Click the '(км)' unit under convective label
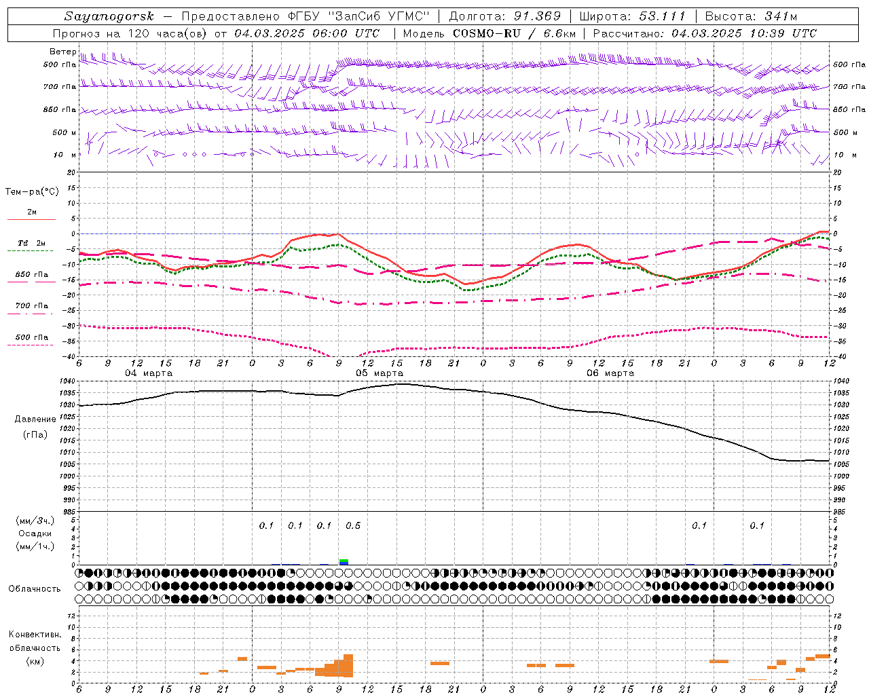 coord(35,661)
